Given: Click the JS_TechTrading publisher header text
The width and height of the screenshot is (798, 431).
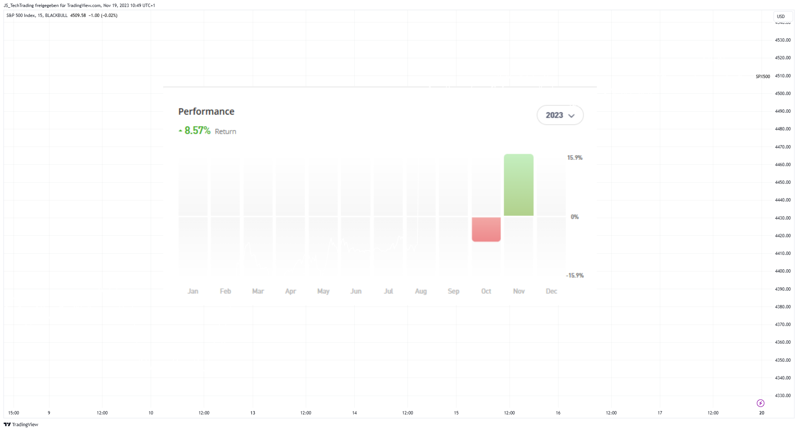Looking at the screenshot, I should (79, 6).
